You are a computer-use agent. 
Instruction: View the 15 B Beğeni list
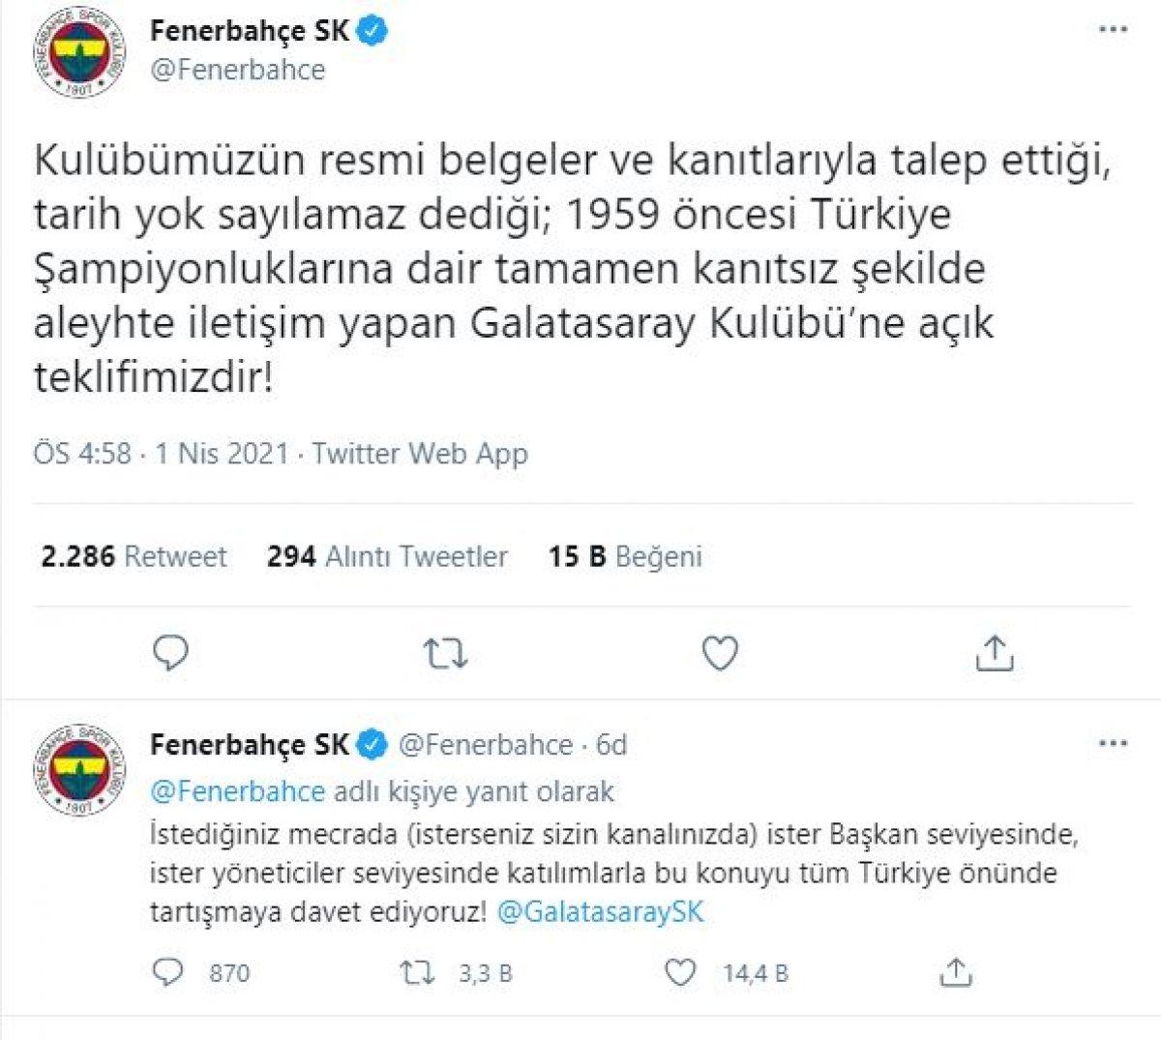[624, 556]
